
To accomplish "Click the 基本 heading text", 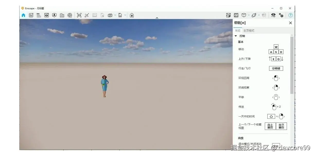I will click(241, 42).
